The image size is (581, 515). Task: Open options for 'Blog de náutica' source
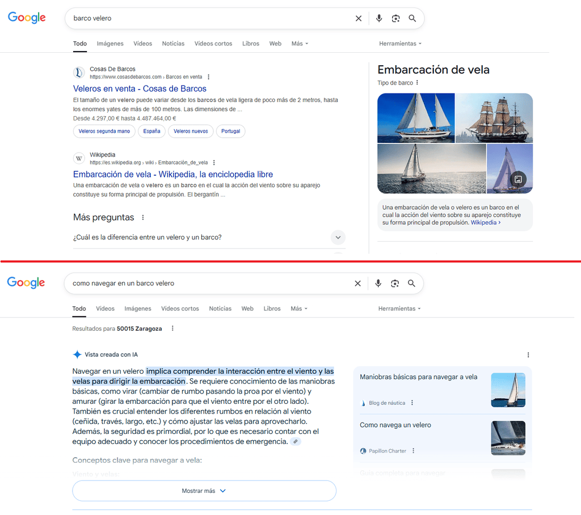(x=412, y=403)
